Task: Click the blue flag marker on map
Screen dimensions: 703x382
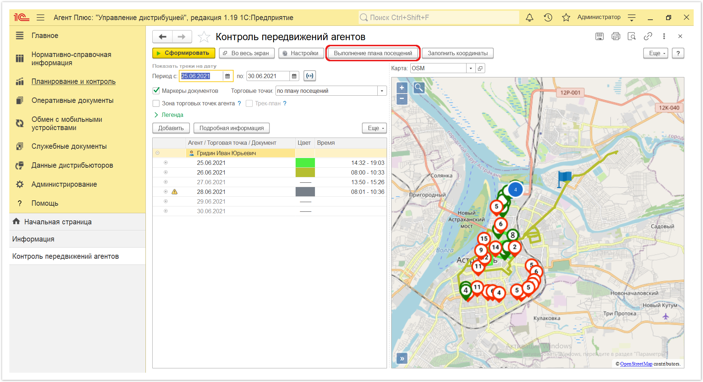Action: coord(564,178)
